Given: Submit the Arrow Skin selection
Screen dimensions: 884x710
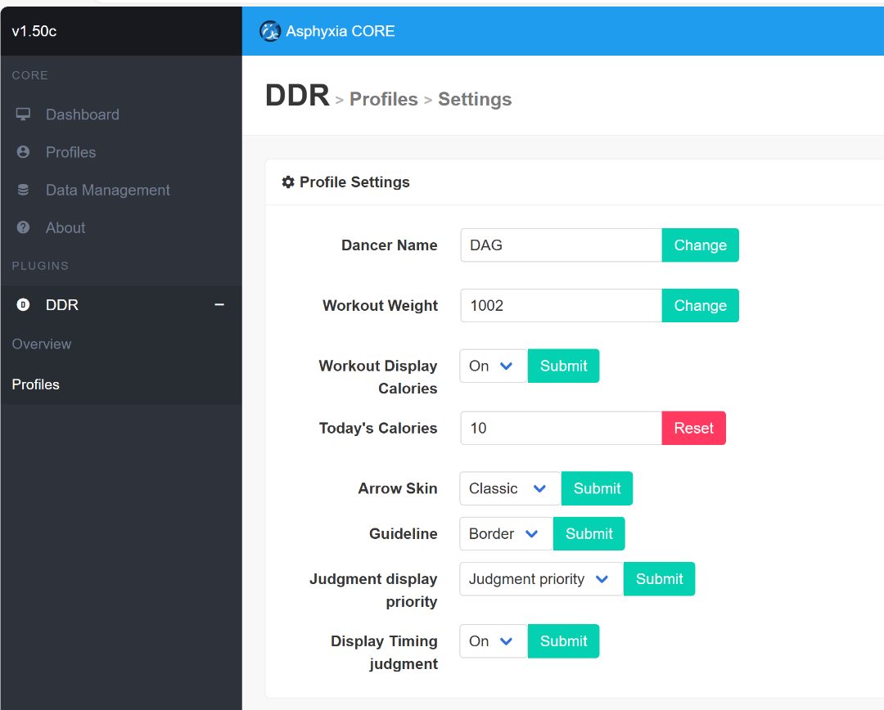Looking at the screenshot, I should coord(597,488).
